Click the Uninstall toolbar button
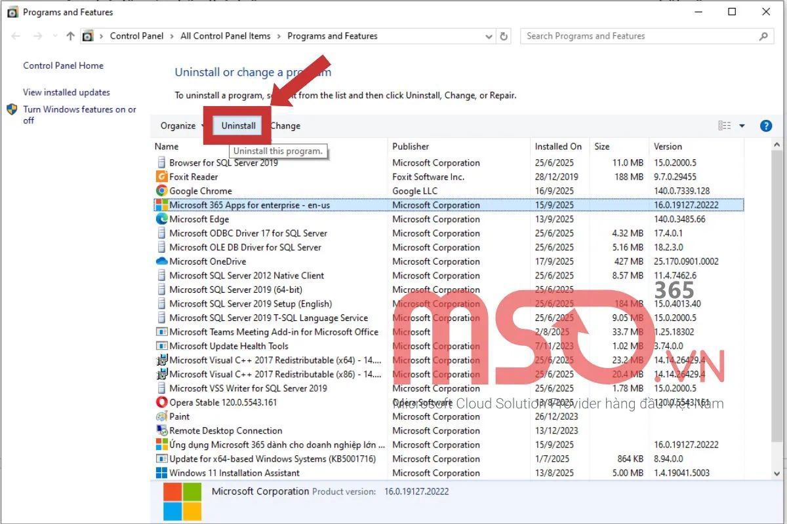Viewport: 787px width, 524px height. (238, 126)
